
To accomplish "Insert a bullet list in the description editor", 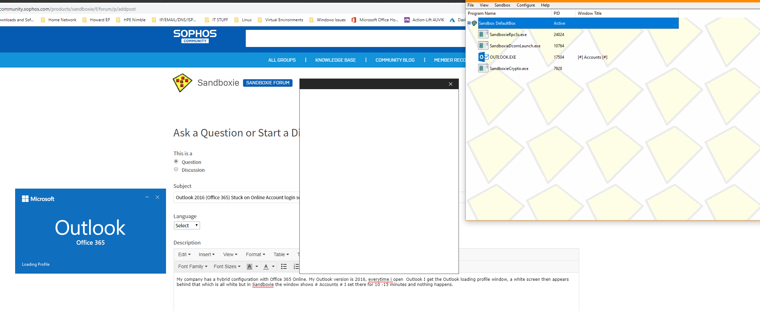I will (x=284, y=266).
